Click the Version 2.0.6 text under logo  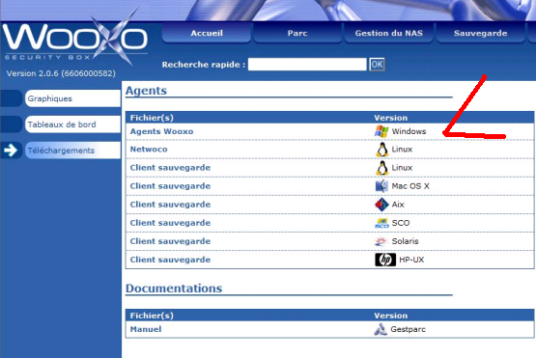(61, 73)
